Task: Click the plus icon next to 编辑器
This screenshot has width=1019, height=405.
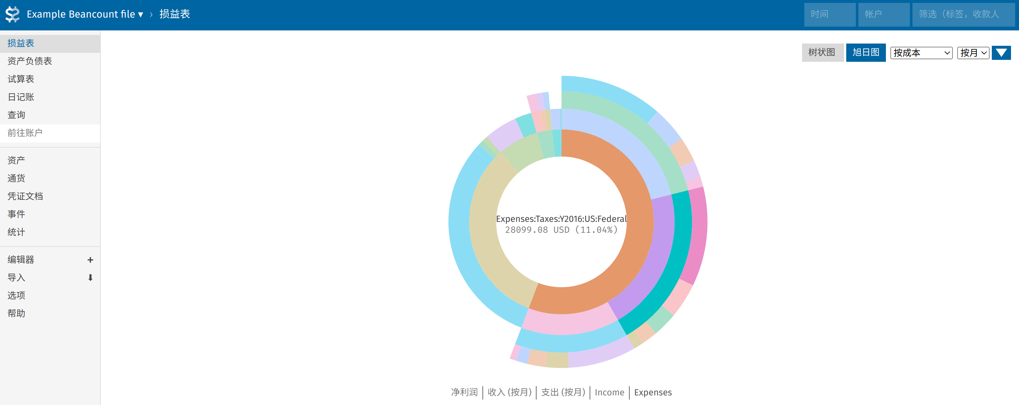Action: [90, 260]
